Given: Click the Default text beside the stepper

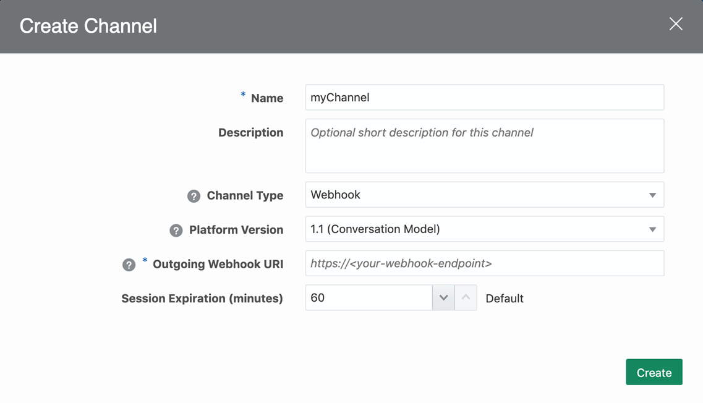Looking at the screenshot, I should point(505,299).
